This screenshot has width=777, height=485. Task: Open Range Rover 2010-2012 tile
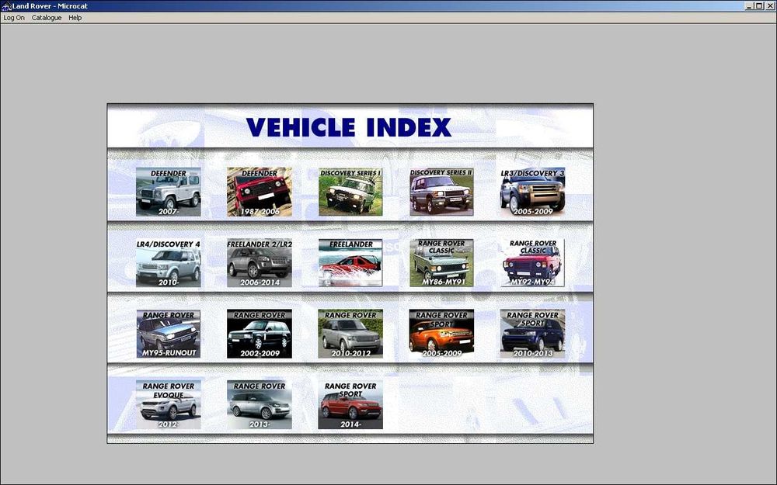350,334
